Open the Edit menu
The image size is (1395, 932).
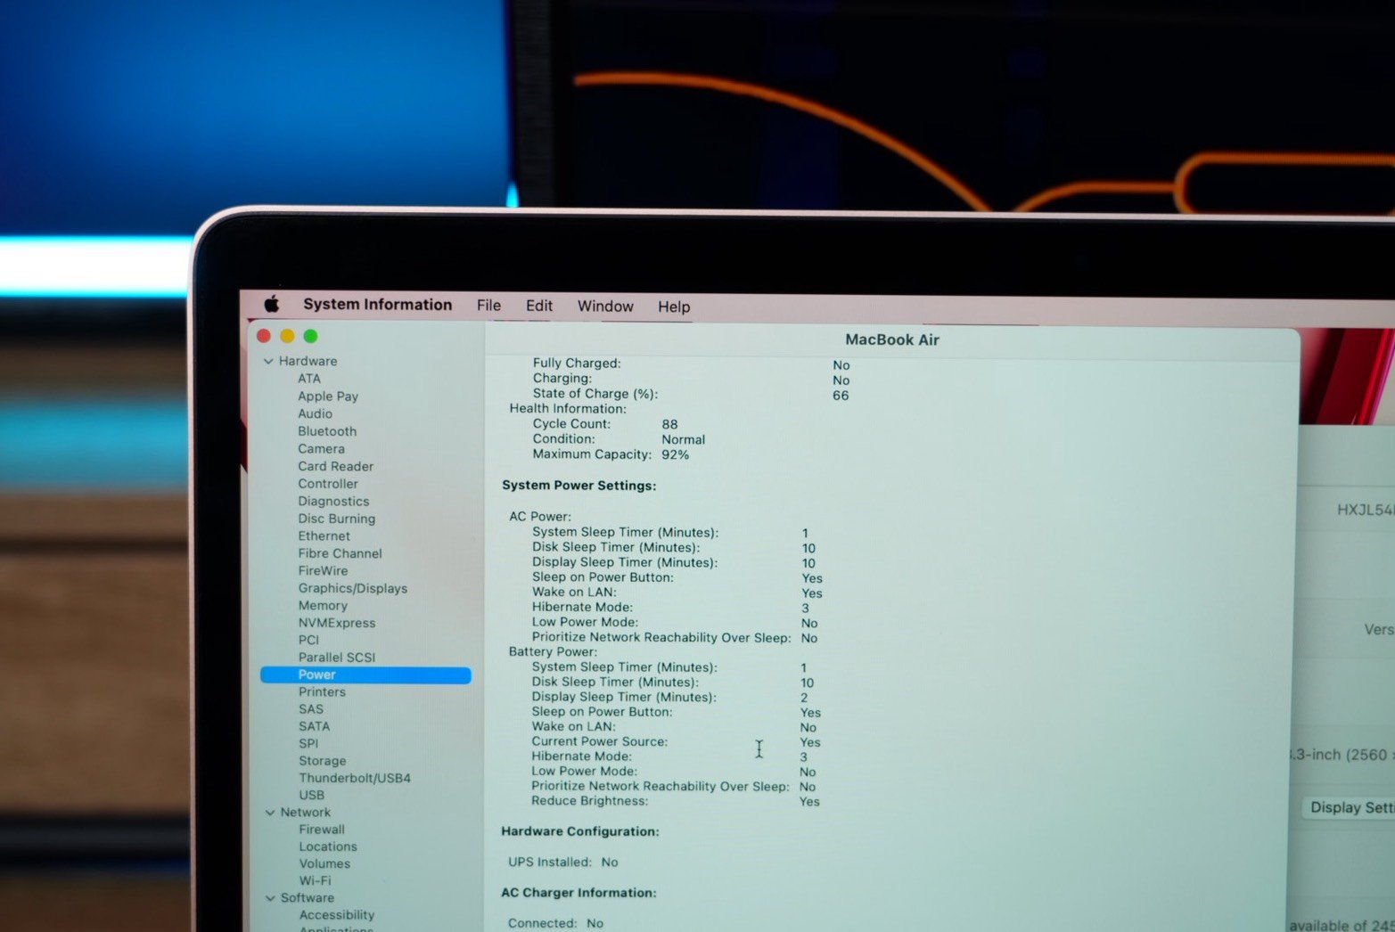(539, 306)
